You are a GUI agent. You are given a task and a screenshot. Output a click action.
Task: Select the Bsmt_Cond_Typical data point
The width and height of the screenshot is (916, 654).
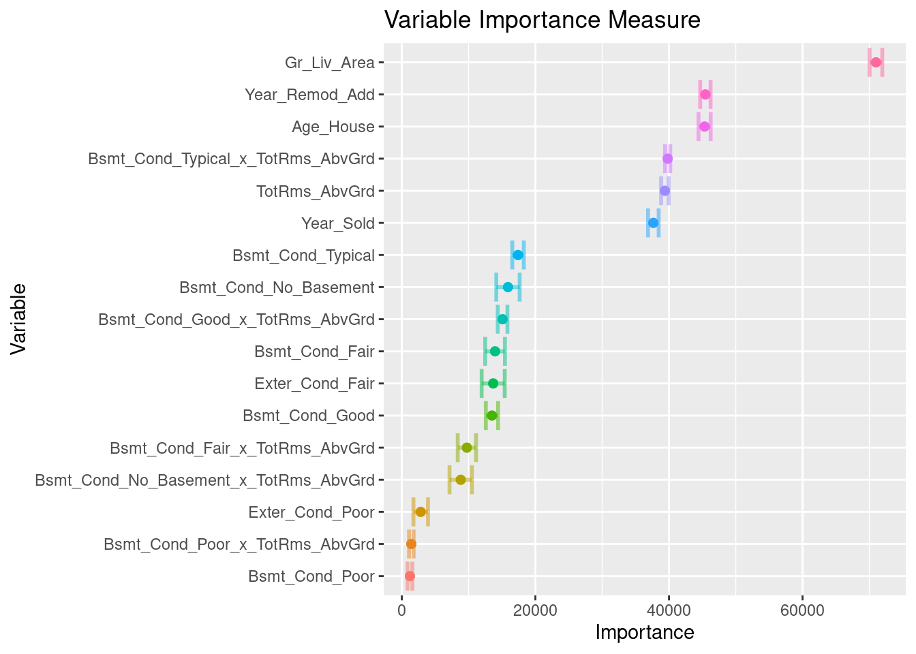click(x=518, y=255)
